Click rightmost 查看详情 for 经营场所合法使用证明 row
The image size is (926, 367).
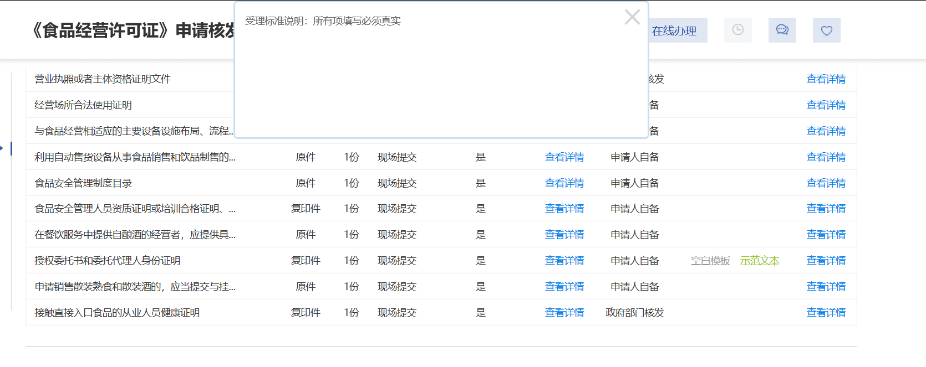[826, 105]
